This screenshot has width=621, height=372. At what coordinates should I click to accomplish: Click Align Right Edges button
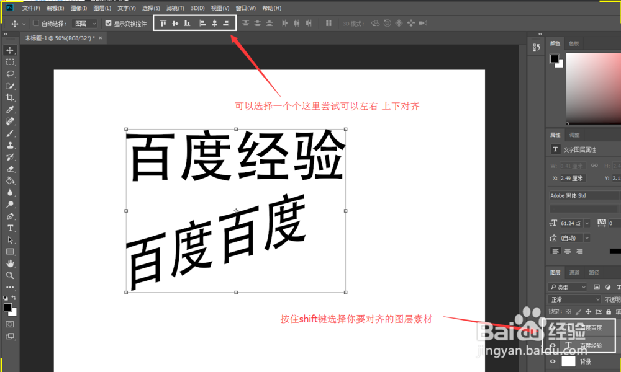coord(226,24)
